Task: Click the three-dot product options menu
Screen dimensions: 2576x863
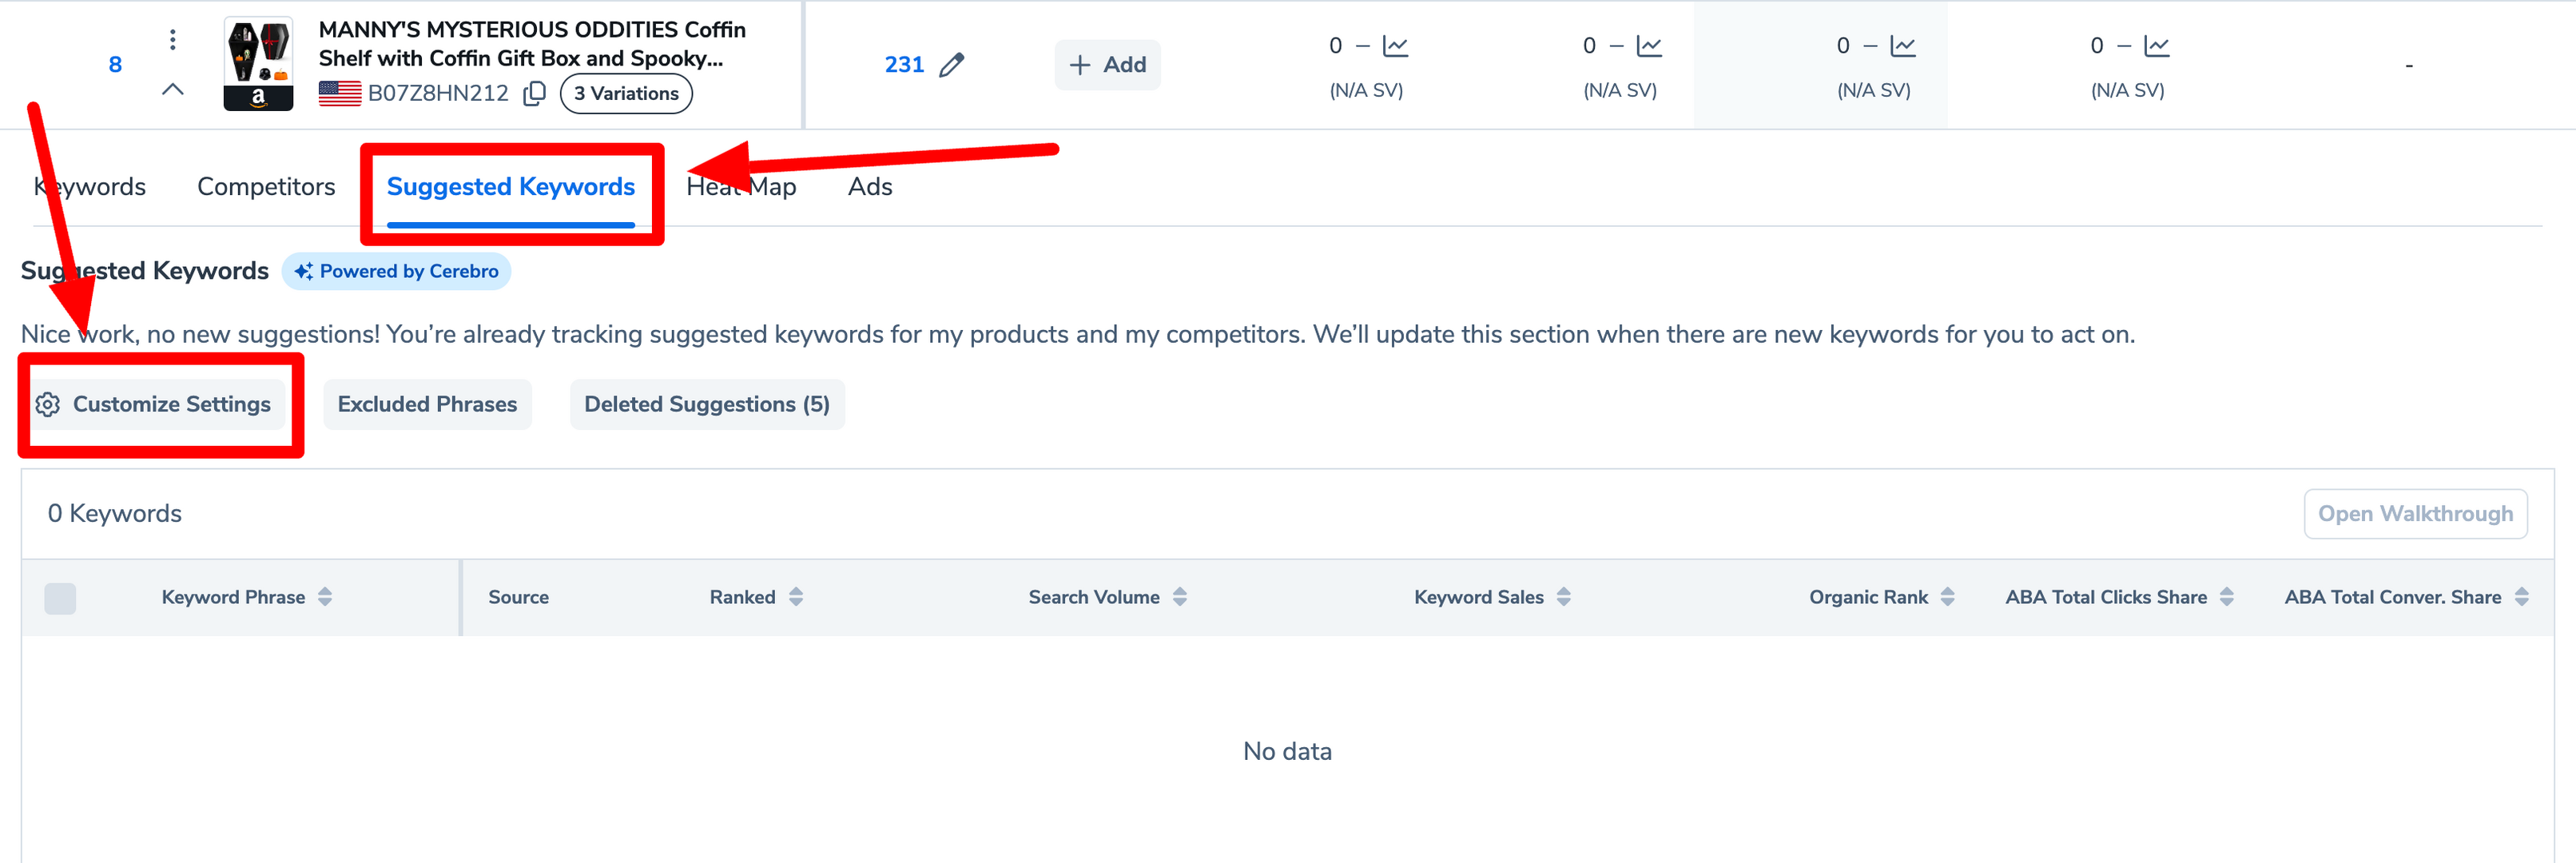Action: pyautogui.click(x=173, y=39)
